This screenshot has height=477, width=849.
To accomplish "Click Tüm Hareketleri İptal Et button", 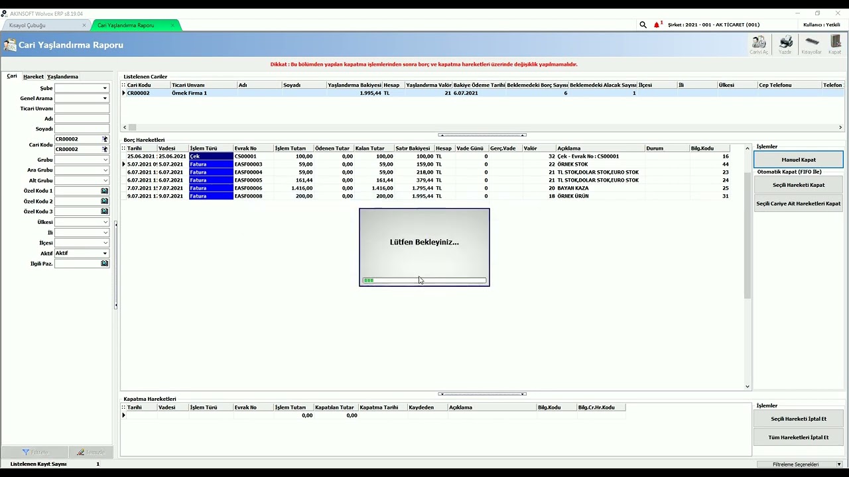I will point(799,437).
